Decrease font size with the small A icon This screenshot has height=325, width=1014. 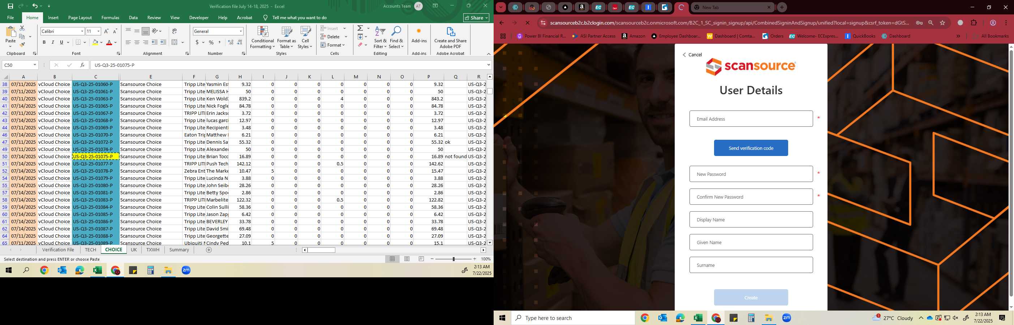coord(115,31)
